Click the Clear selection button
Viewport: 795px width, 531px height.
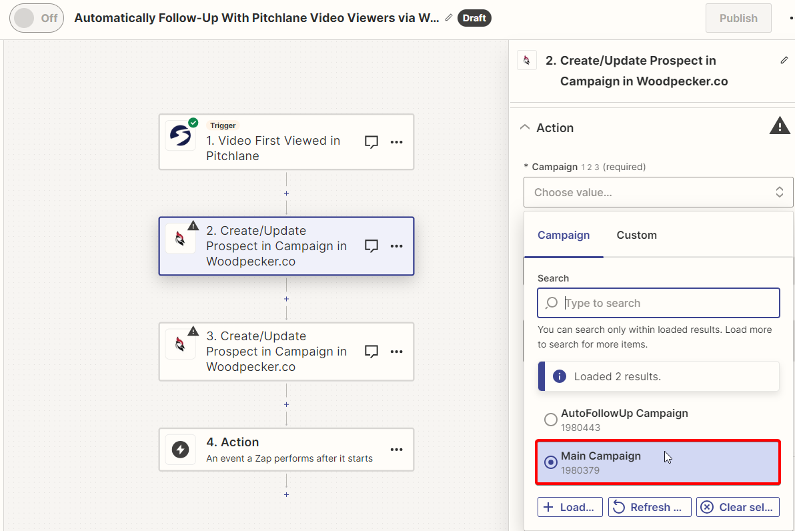coord(738,507)
